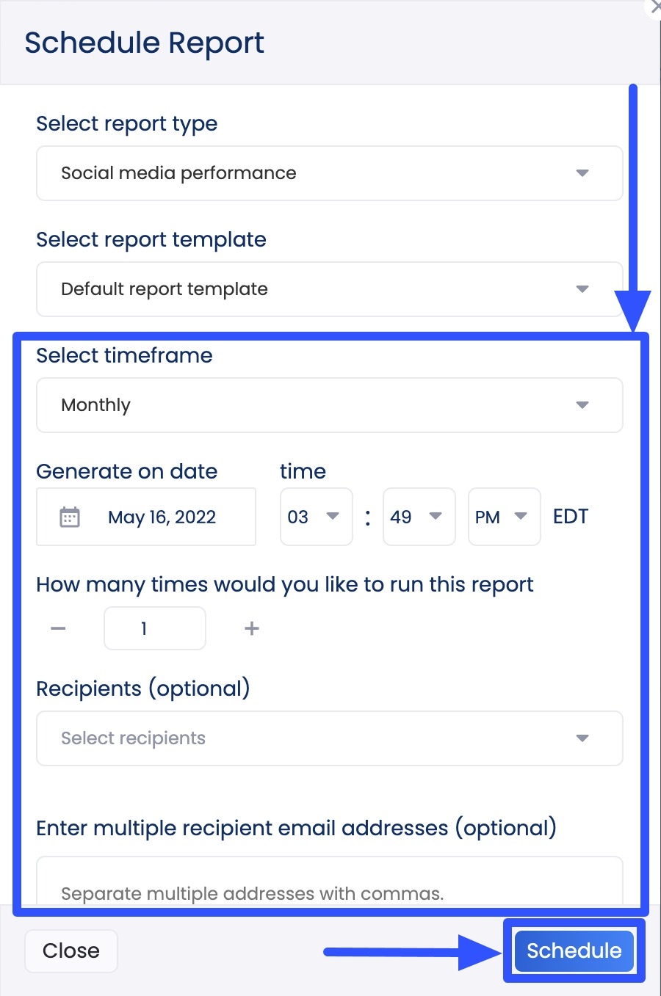Click the report type dropdown arrow
The width and height of the screenshot is (661, 996).
(582, 173)
